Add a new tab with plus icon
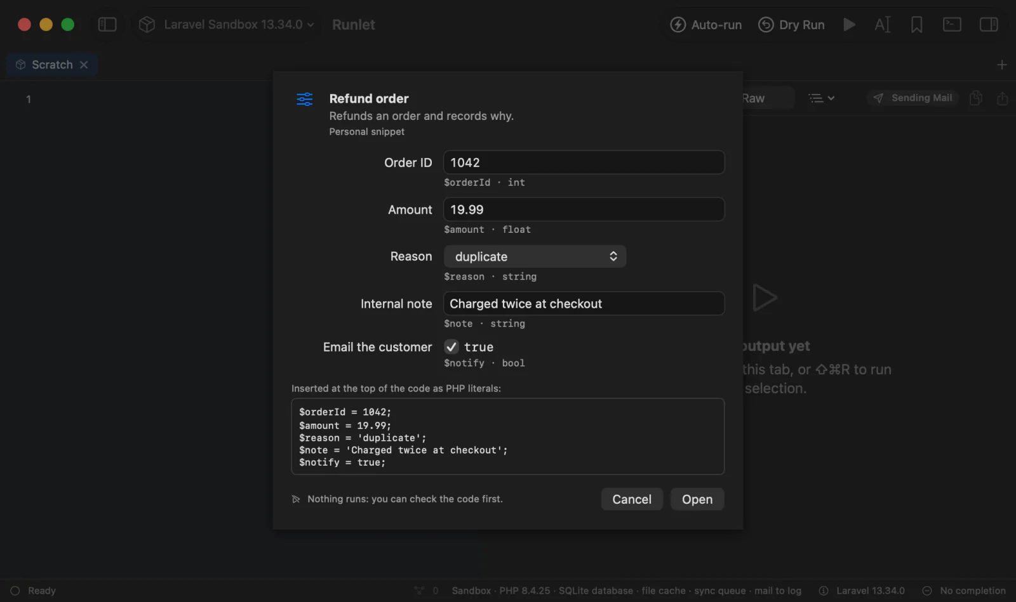 1002,65
